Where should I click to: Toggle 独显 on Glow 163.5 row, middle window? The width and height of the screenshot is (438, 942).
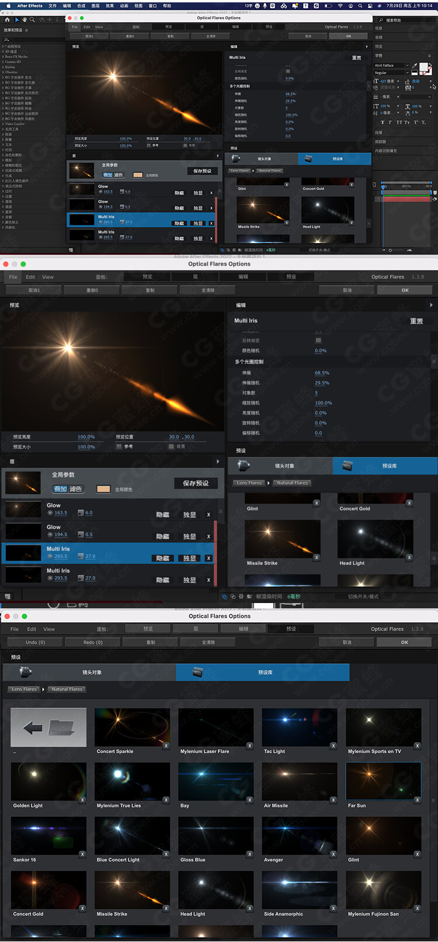pos(190,515)
